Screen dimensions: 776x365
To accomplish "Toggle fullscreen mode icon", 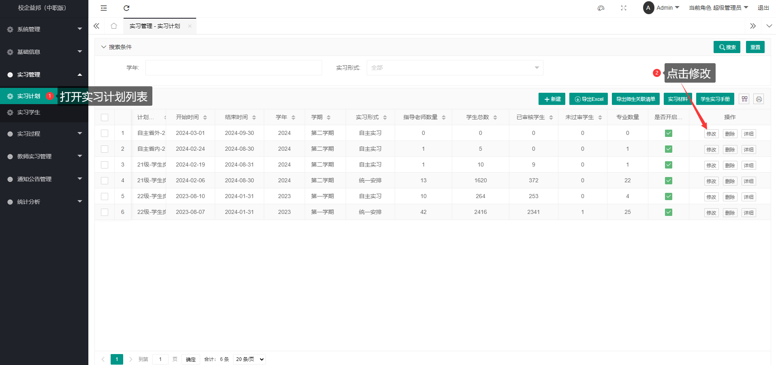I will [x=624, y=8].
